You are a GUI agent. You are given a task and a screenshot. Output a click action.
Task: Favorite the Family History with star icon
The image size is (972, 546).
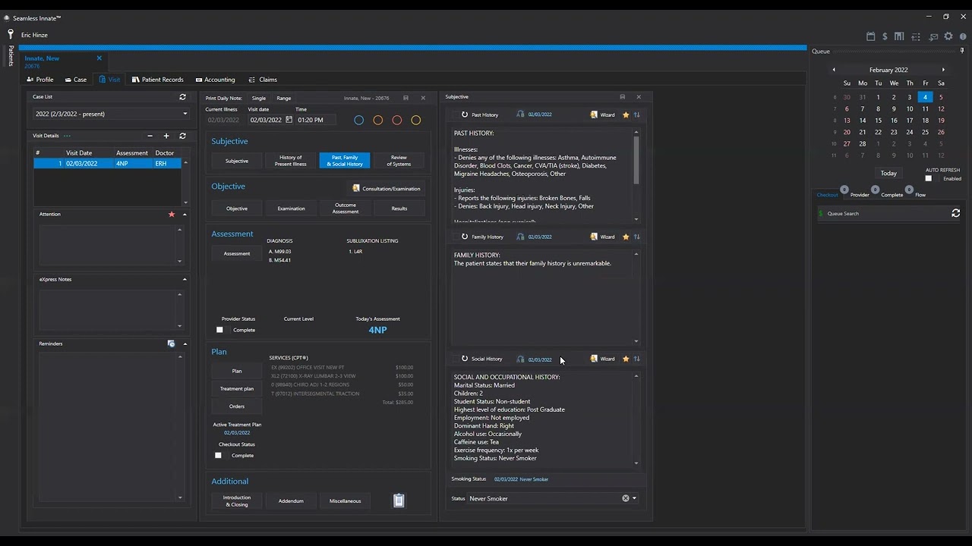click(x=626, y=237)
